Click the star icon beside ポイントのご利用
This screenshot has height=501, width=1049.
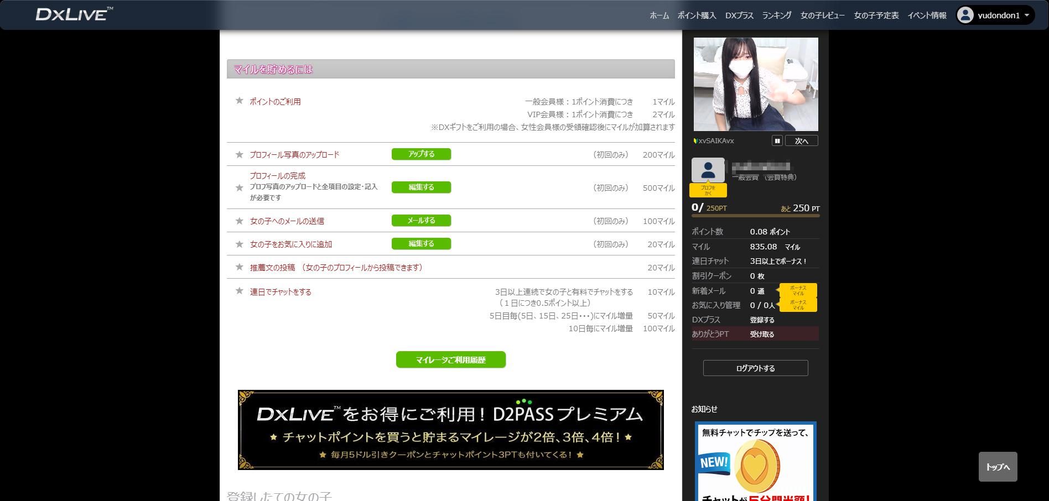pos(239,101)
